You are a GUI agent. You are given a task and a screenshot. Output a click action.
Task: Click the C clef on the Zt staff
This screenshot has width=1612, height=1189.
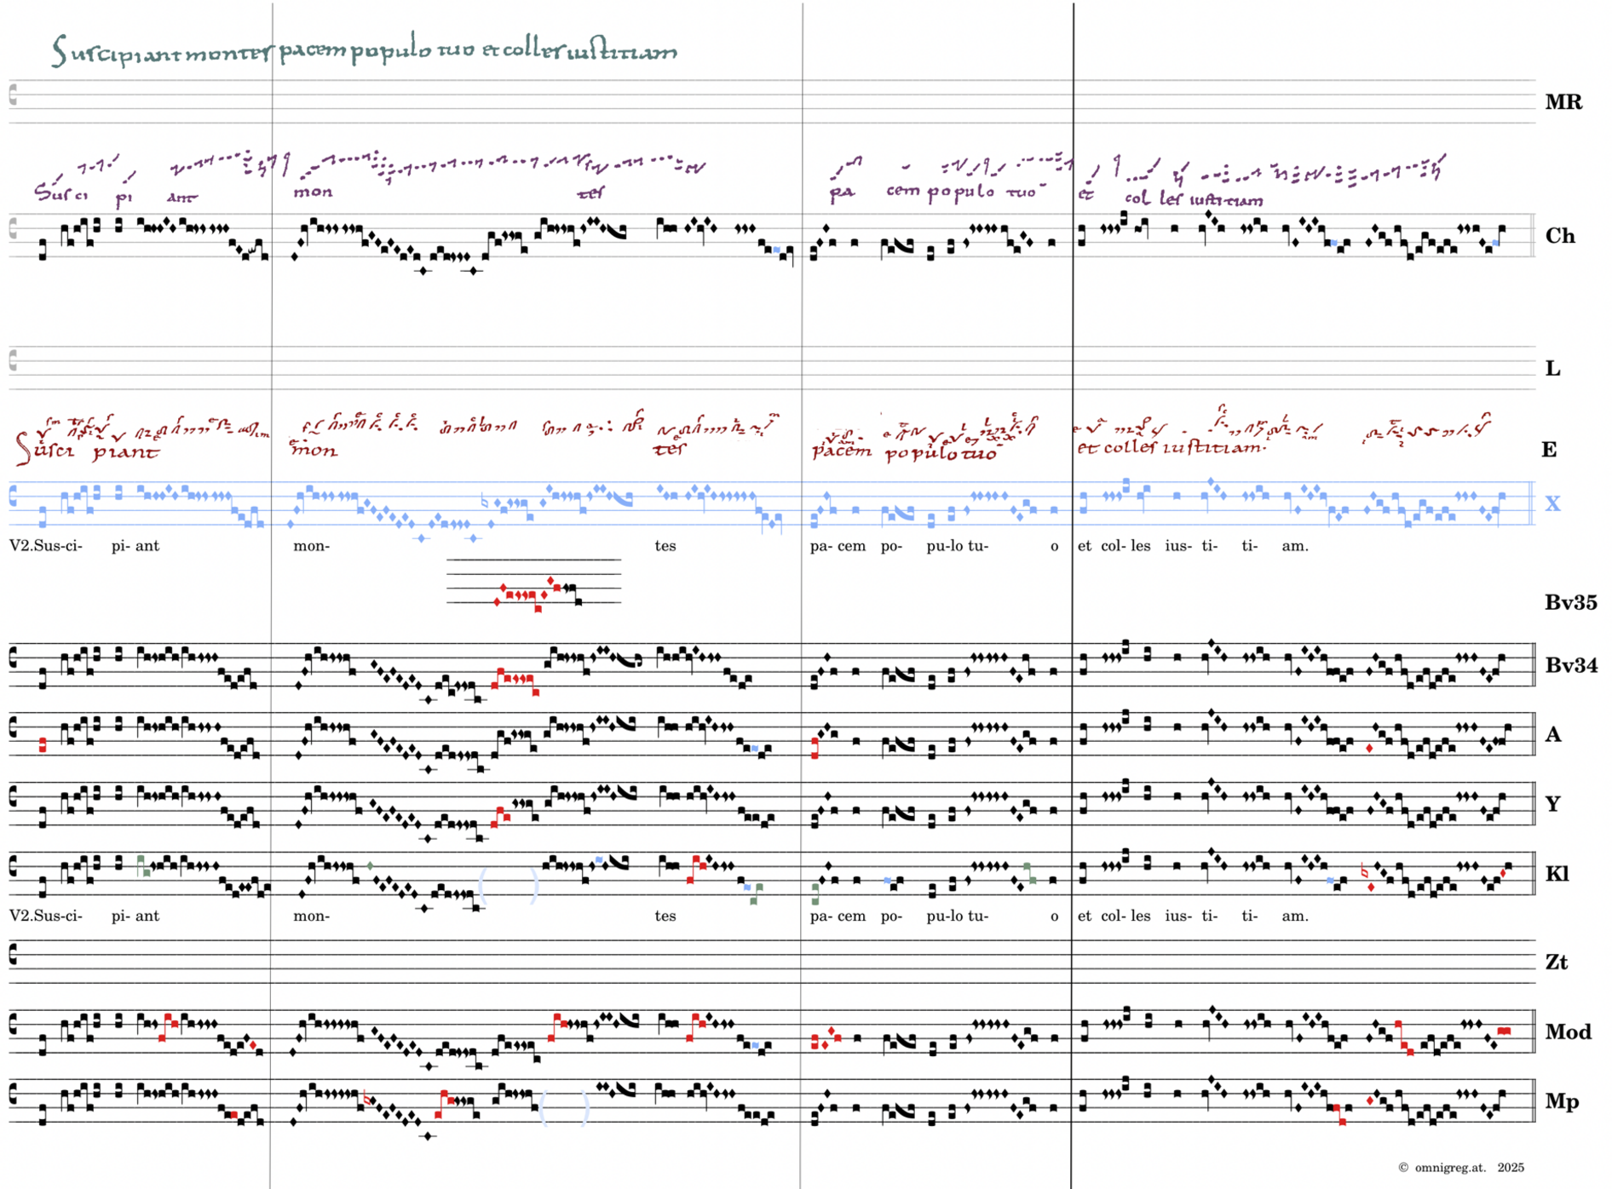13,955
